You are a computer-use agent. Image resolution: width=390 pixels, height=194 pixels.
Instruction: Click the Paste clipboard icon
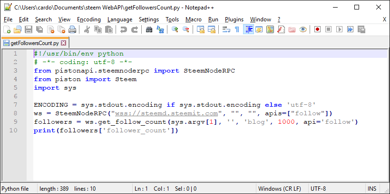[x=109, y=29]
